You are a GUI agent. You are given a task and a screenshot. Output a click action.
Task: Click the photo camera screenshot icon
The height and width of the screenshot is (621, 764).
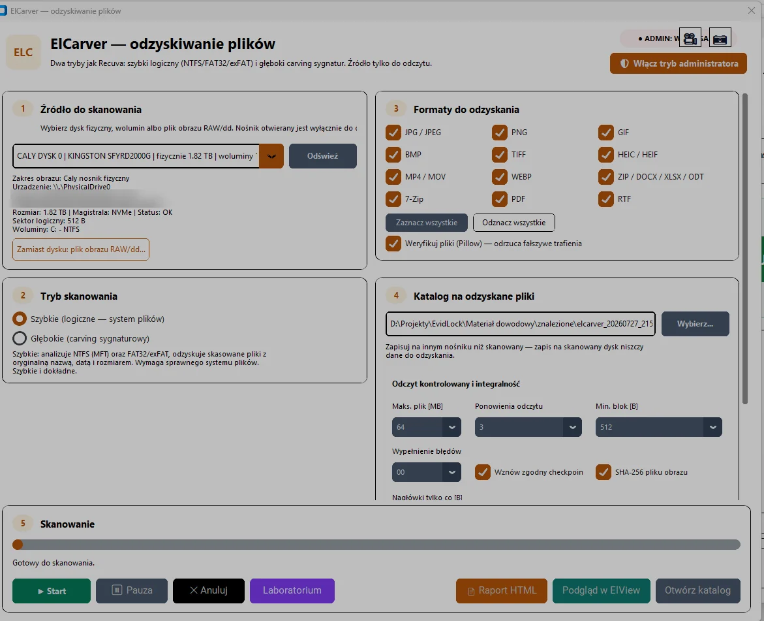tap(720, 38)
